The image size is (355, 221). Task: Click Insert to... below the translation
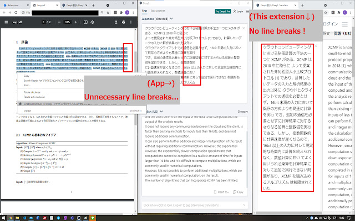point(221,192)
